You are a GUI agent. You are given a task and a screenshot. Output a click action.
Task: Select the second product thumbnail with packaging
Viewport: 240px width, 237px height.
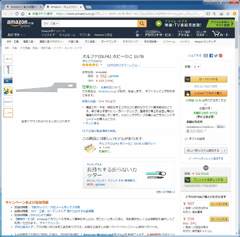(8, 70)
